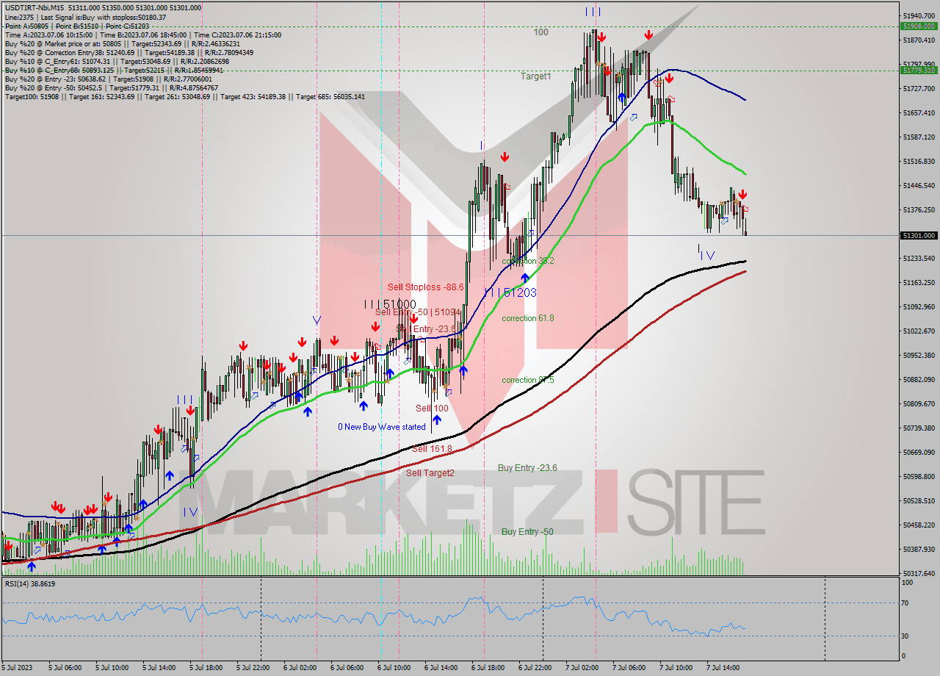Image resolution: width=940 pixels, height=676 pixels.
Task: Select the 51022.670 price axis value
Action: coord(920,331)
